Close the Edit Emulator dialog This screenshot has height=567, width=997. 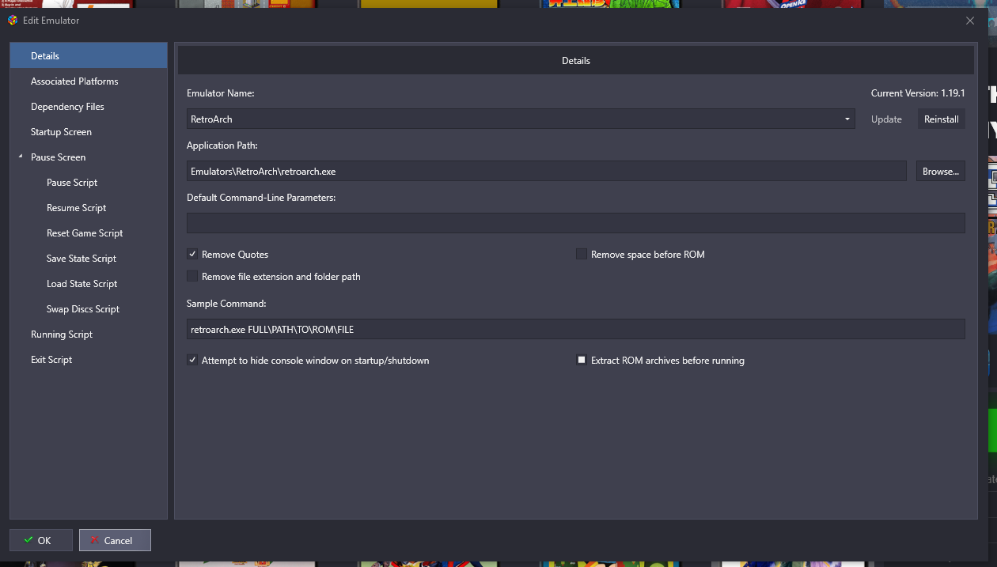(x=970, y=21)
